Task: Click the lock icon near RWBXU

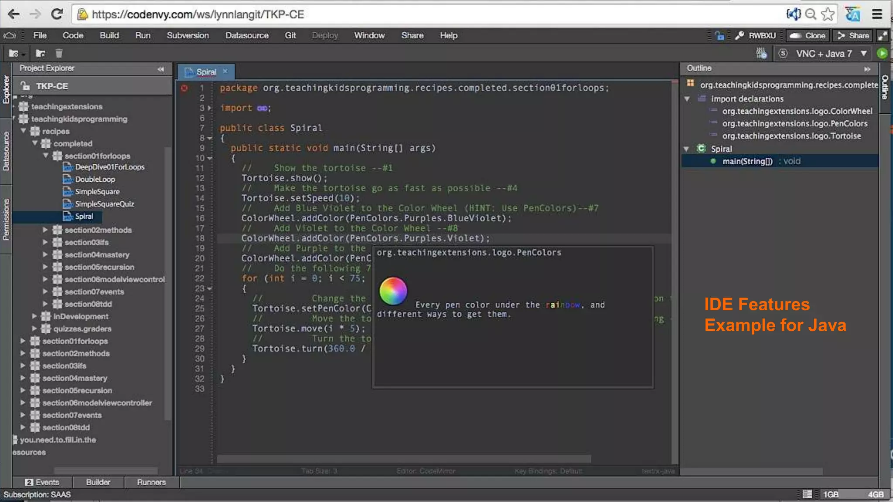Action: [x=719, y=36]
